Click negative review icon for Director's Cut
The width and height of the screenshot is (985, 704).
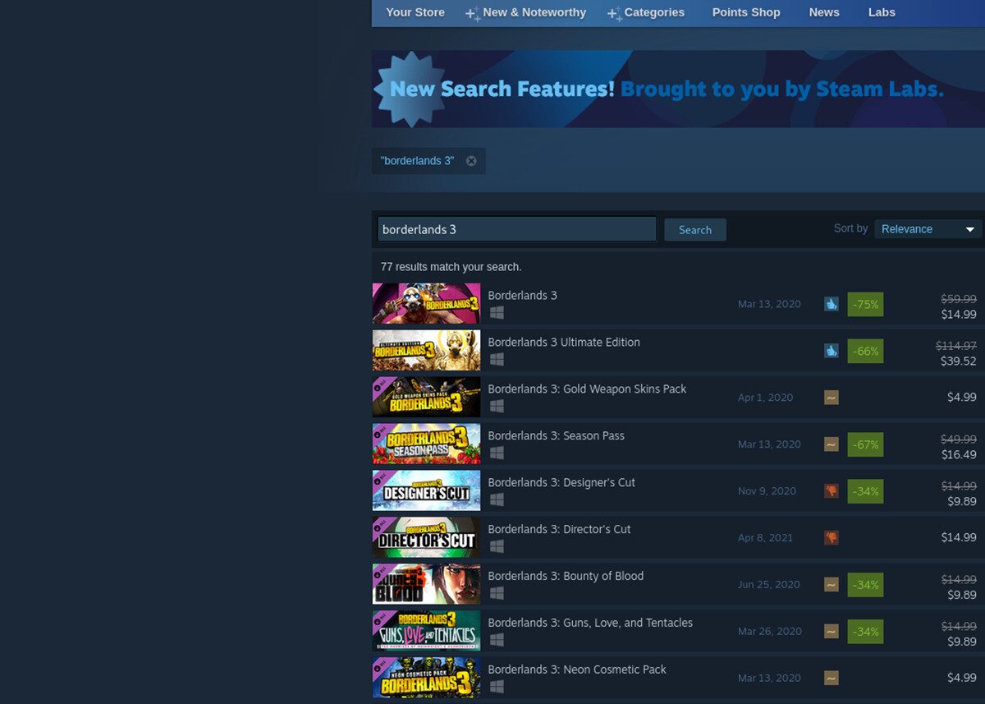coord(832,538)
